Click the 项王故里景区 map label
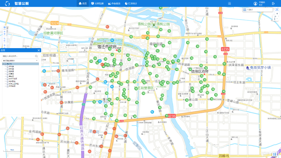Image resolution: width=281 pixels, height=158 pixels. pos(144,88)
